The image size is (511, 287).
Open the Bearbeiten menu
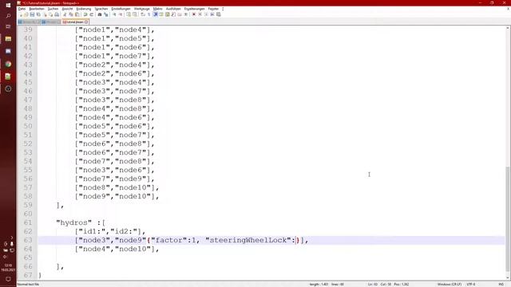pyautogui.click(x=37, y=9)
